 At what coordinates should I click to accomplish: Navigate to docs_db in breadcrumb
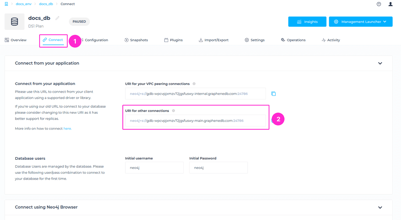(x=46, y=4)
